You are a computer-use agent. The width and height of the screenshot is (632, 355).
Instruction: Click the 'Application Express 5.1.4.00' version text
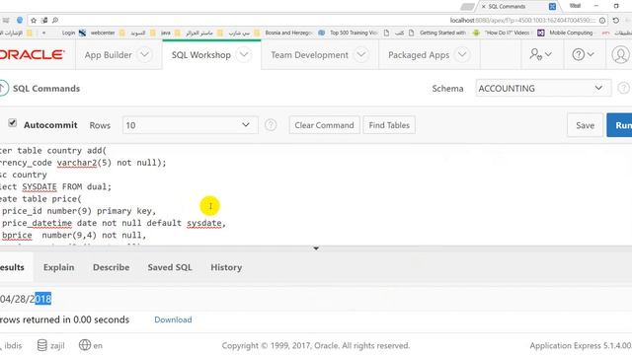point(581,345)
